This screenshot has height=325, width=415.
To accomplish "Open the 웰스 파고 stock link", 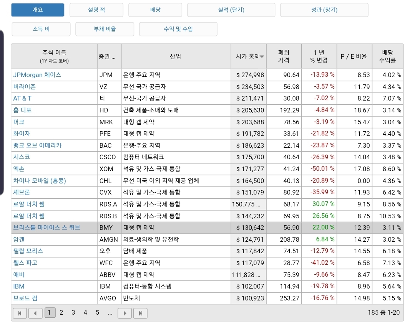I will 25,263.
